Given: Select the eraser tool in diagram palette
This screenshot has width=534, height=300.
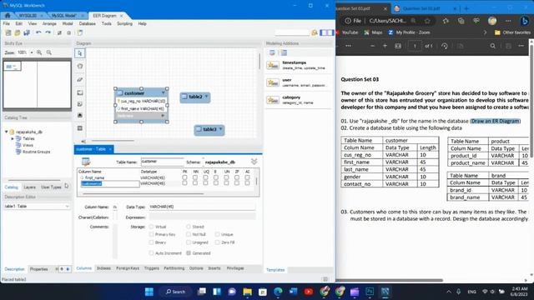Looking at the screenshot, I should (x=80, y=80).
